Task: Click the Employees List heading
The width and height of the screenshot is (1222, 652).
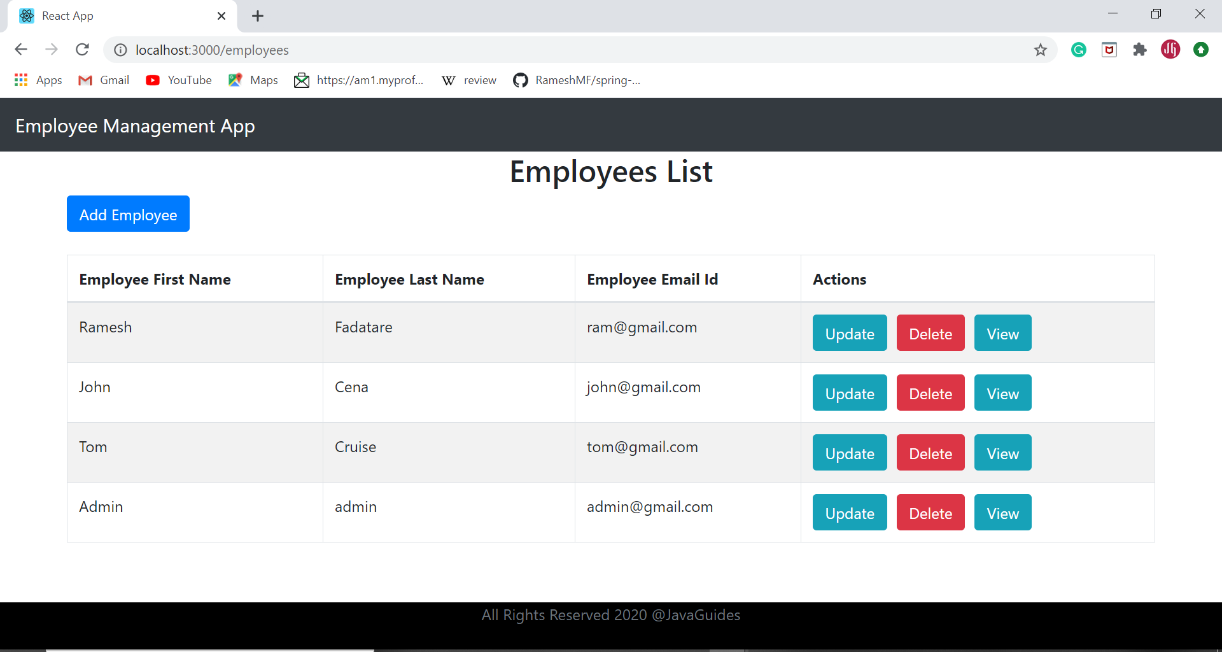Action: [x=611, y=172]
